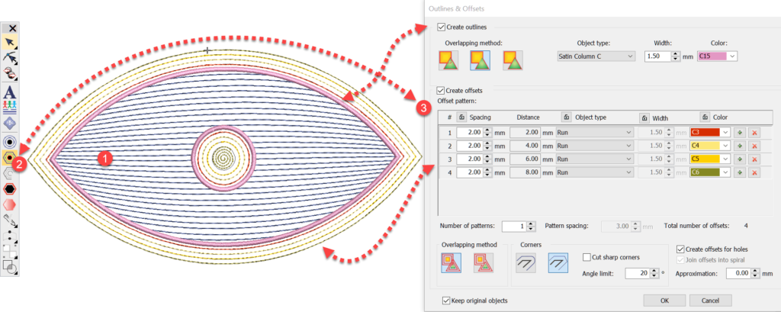Select the rounded corners icon
Viewport: 781px width, 312px height.
click(x=526, y=263)
